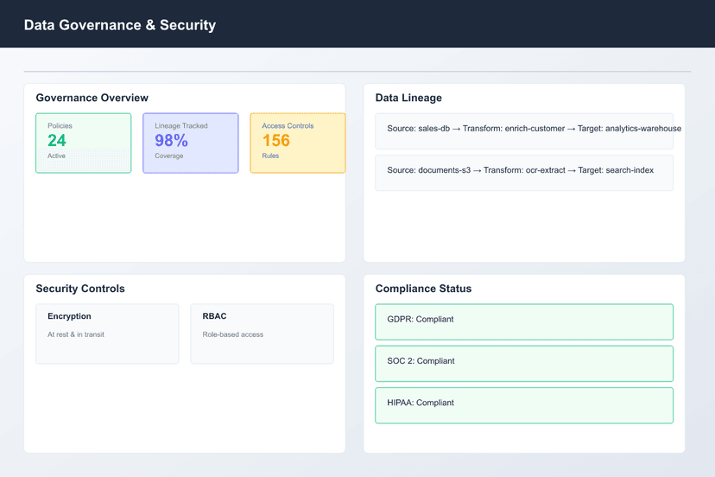Image resolution: width=715 pixels, height=477 pixels.
Task: Select the Compliance Status heading
Action: pyautogui.click(x=424, y=289)
